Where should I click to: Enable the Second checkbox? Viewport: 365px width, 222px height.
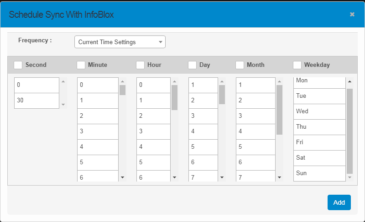click(18, 65)
